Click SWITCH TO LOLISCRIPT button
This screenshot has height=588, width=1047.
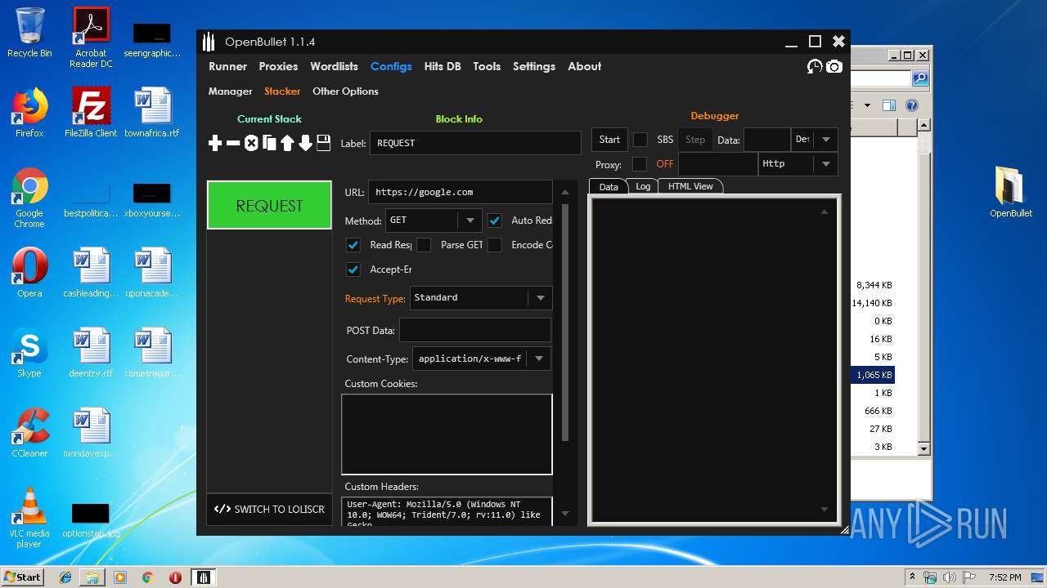269,509
